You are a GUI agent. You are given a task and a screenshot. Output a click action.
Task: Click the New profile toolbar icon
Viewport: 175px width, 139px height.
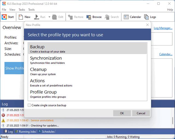(x=21, y=17)
